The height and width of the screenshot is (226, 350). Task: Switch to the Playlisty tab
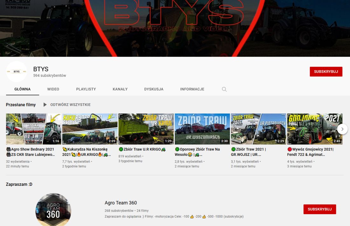tap(86, 89)
